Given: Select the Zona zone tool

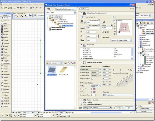Looking at the screenshot, I should click(x=6, y=58).
